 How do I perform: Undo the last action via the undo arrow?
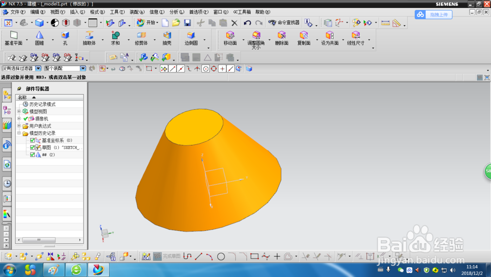[x=247, y=23]
